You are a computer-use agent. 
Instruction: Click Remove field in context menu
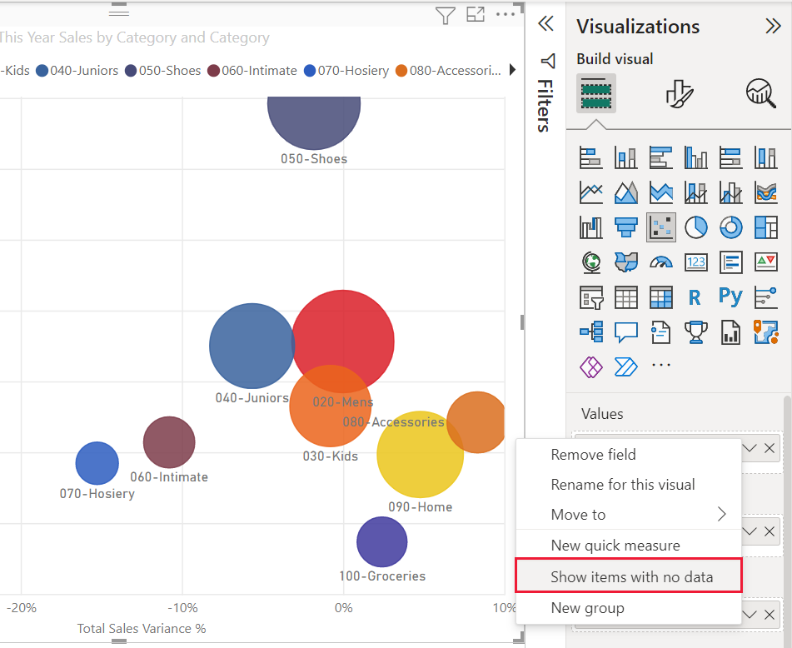point(593,455)
